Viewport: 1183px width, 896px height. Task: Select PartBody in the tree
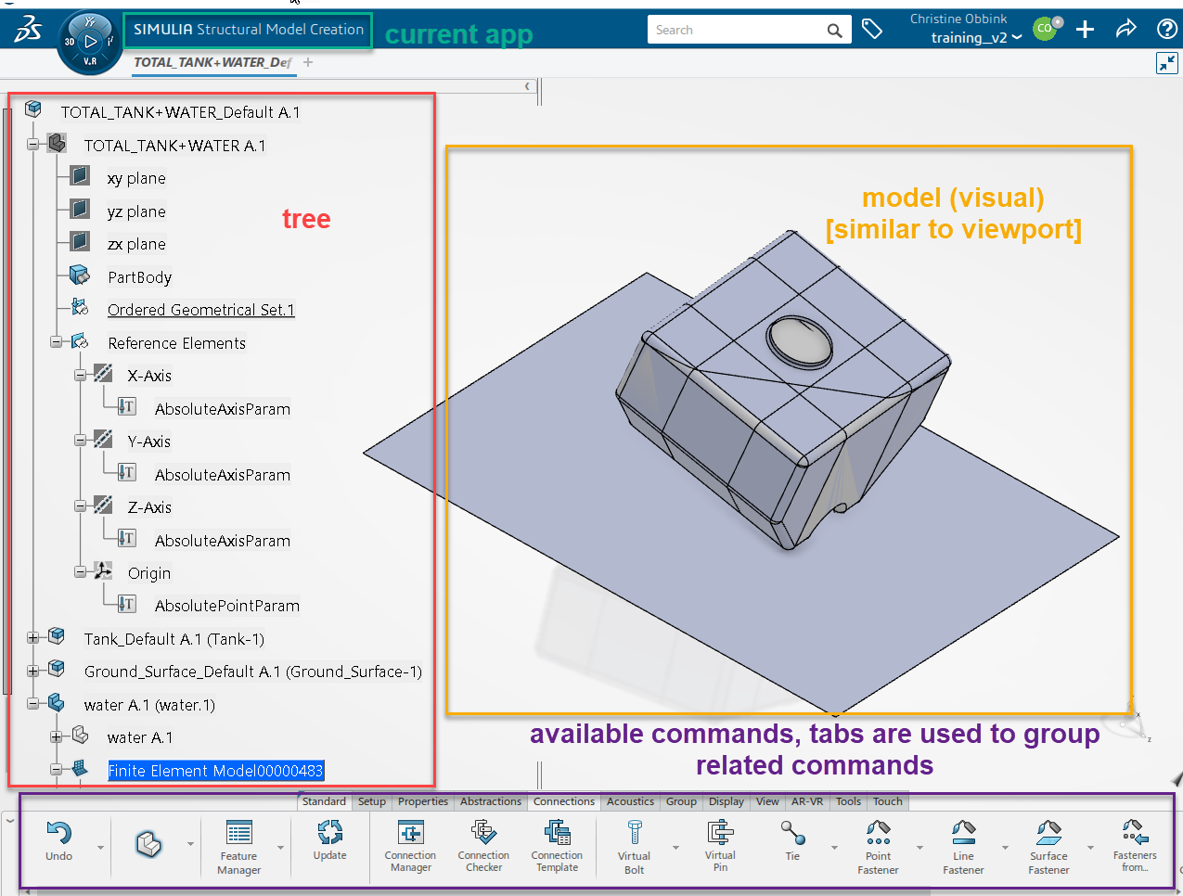coord(140,277)
